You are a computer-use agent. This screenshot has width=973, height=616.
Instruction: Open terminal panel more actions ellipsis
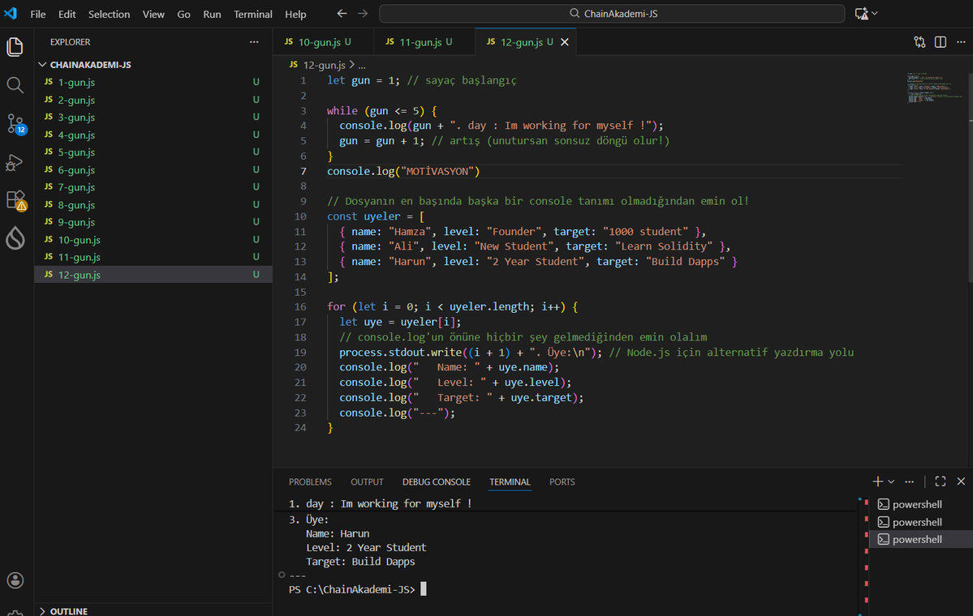coord(909,481)
